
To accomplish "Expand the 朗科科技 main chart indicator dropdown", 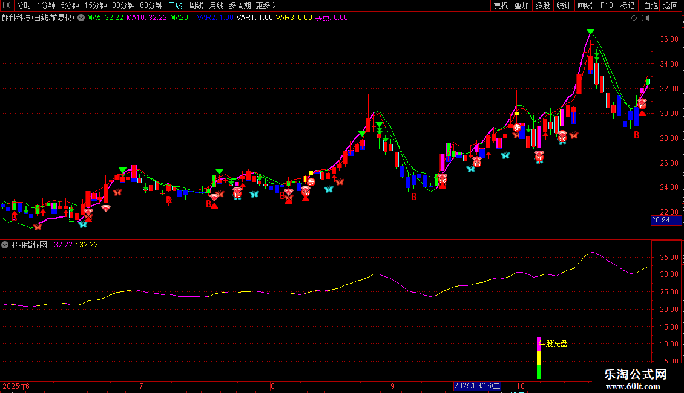I will pos(81,18).
